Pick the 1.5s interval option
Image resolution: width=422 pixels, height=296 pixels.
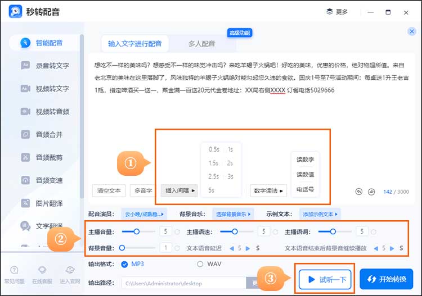pyautogui.click(x=213, y=163)
